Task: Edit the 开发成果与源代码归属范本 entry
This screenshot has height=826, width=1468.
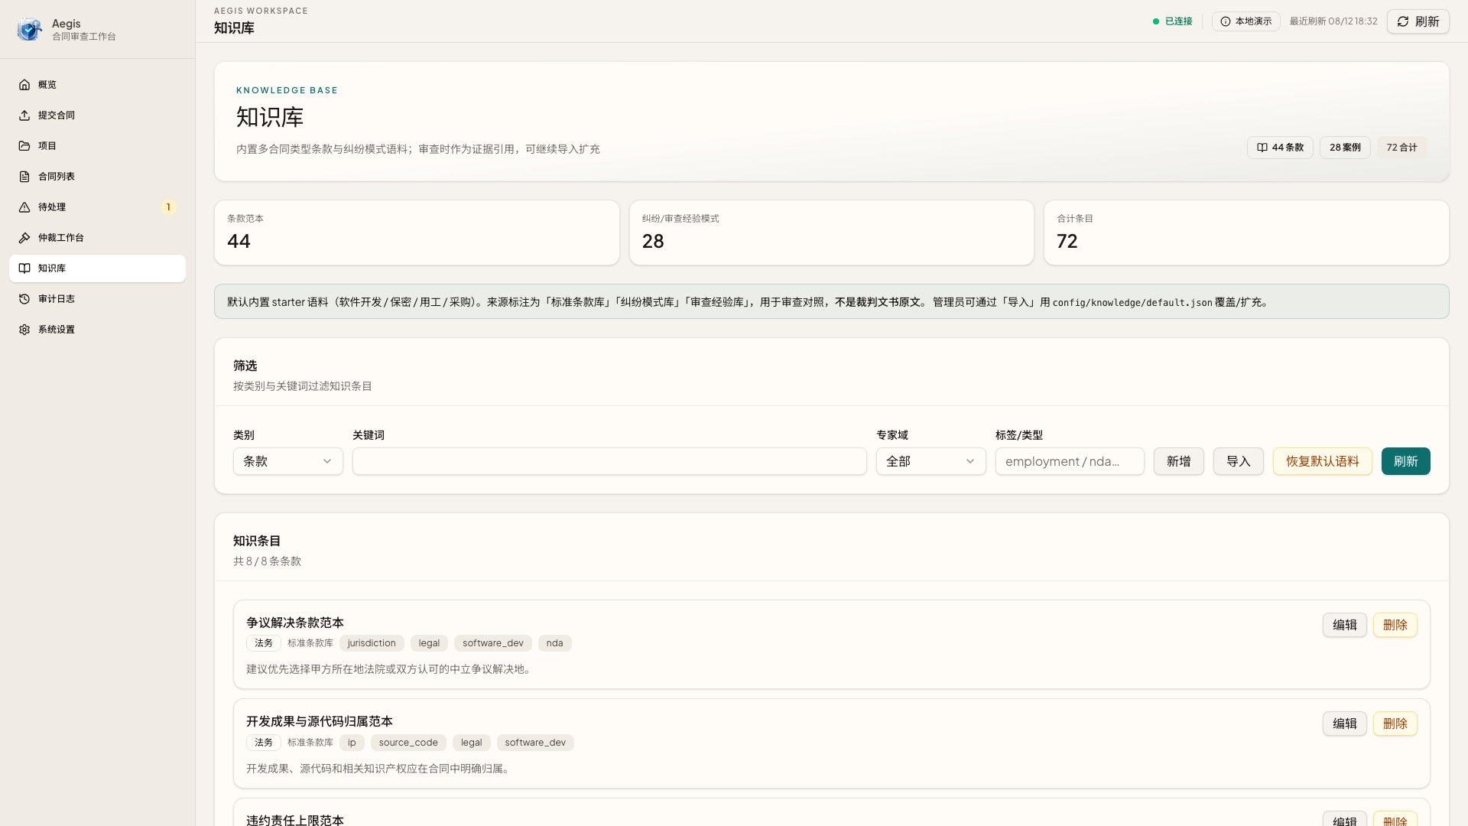Action: [1345, 724]
